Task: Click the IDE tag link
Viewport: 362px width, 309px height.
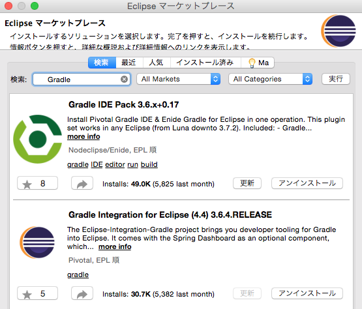Action: coord(97,164)
